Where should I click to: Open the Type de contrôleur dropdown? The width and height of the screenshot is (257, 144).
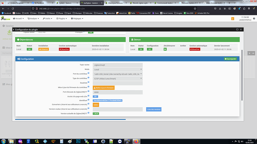[118, 79]
